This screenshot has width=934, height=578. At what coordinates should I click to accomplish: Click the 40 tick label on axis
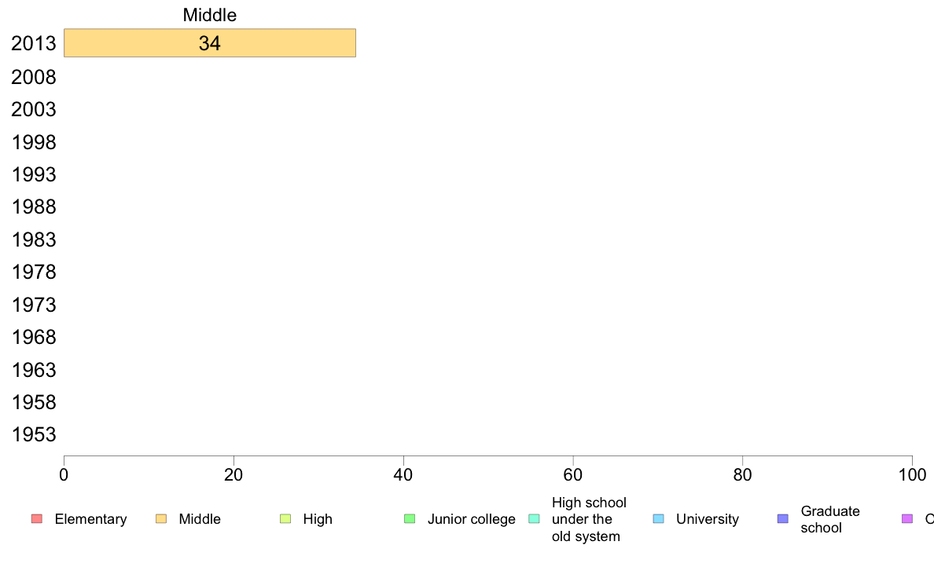coord(403,475)
